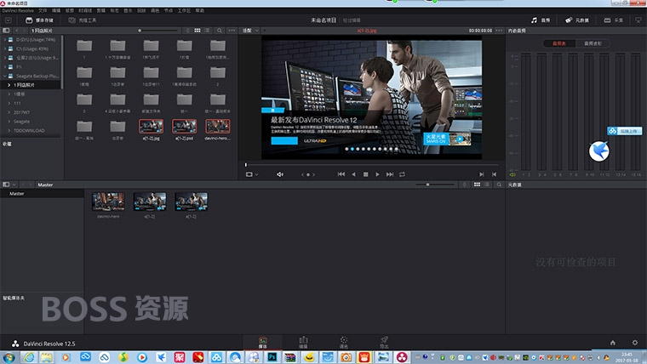Open the Clone Tool (克隆工具)
647x364 pixels.
click(x=82, y=20)
